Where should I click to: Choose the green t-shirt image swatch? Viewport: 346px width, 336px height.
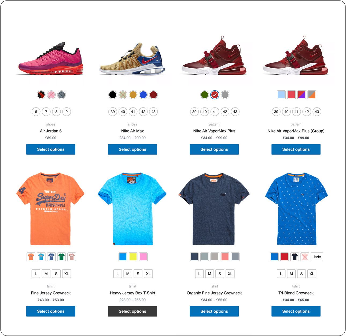pos(61,257)
